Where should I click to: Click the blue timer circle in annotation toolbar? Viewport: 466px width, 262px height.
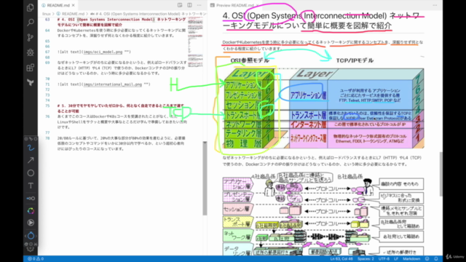(31, 236)
